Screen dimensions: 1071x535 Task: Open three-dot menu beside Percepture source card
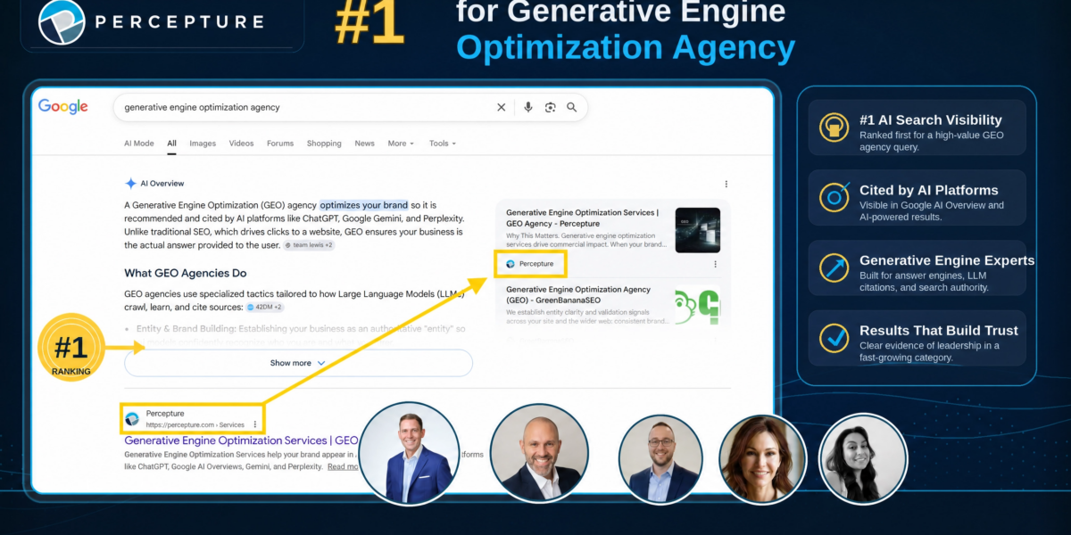pos(715,264)
